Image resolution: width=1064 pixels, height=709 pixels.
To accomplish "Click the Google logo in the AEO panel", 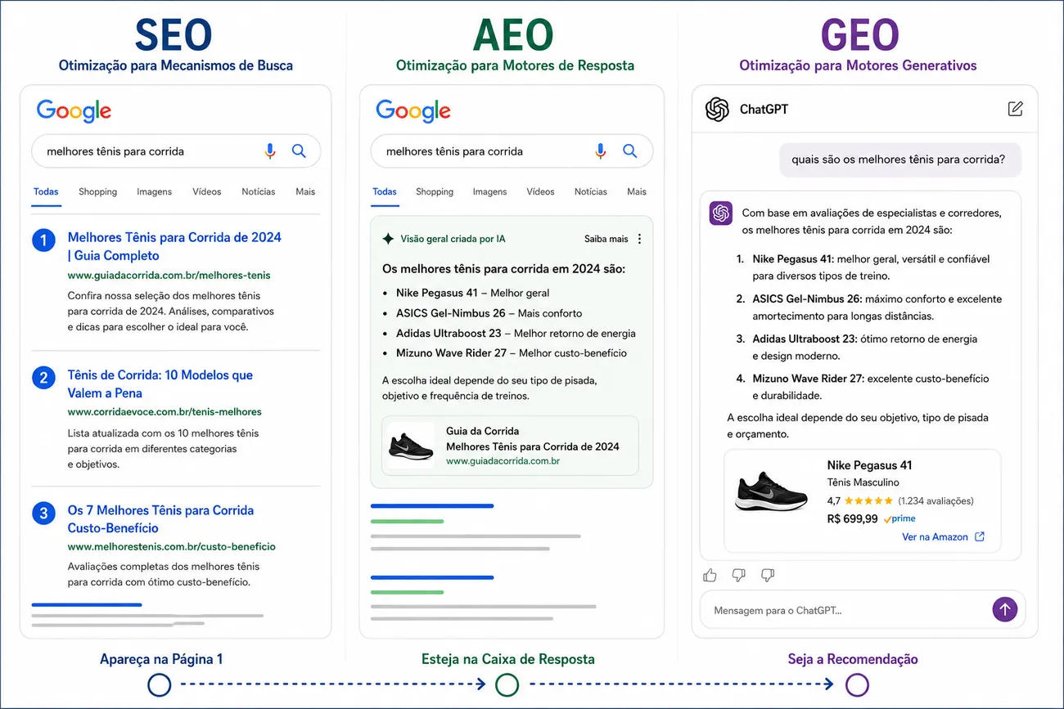I will [x=413, y=110].
